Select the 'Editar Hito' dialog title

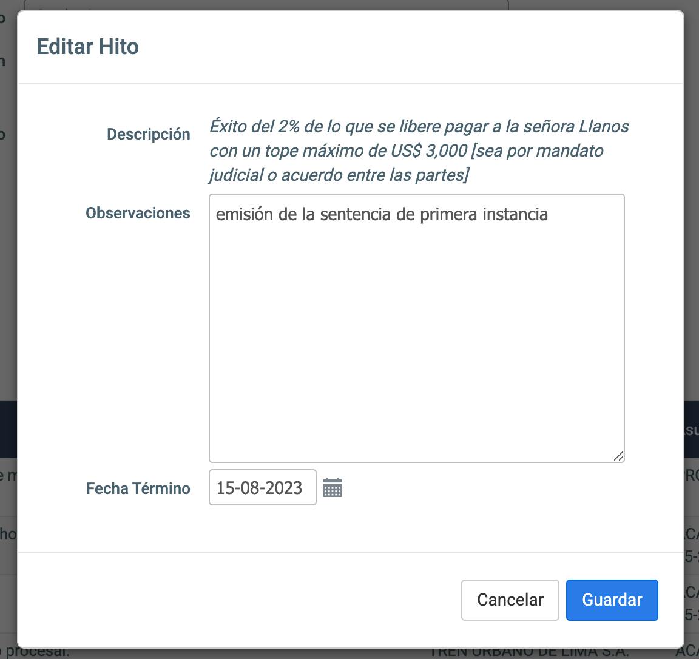(x=88, y=46)
